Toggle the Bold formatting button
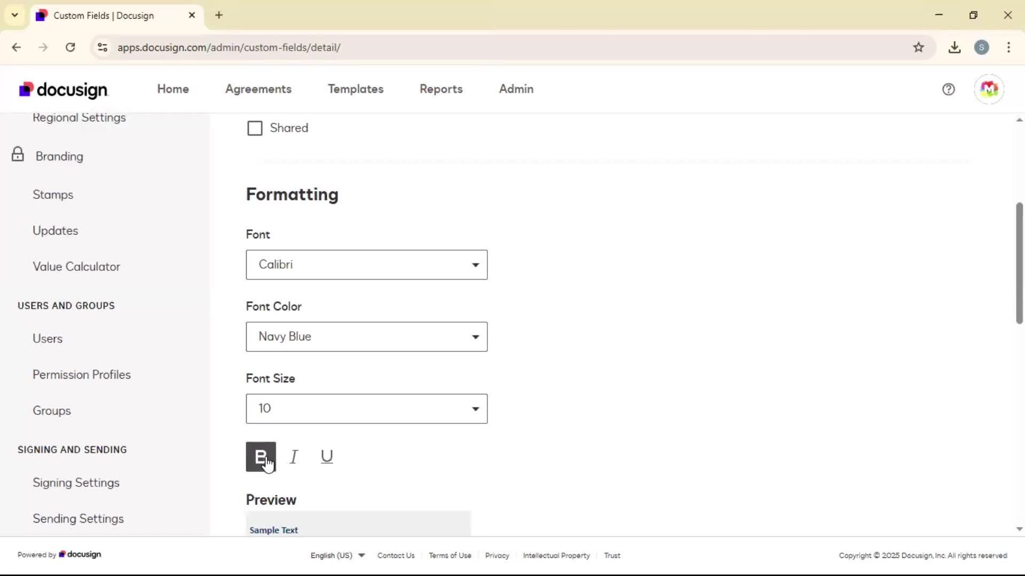The width and height of the screenshot is (1025, 576). pyautogui.click(x=261, y=457)
